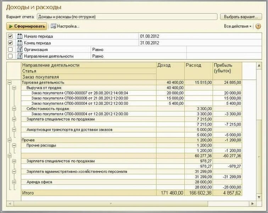Select Заказ покупателя СП00-000004 under Выручка от продаж
268x213 pixels.
pyautogui.click(x=80, y=103)
